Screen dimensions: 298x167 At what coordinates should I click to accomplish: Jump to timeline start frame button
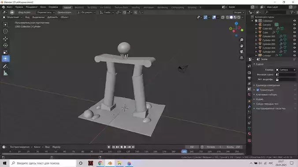pos(113,147)
